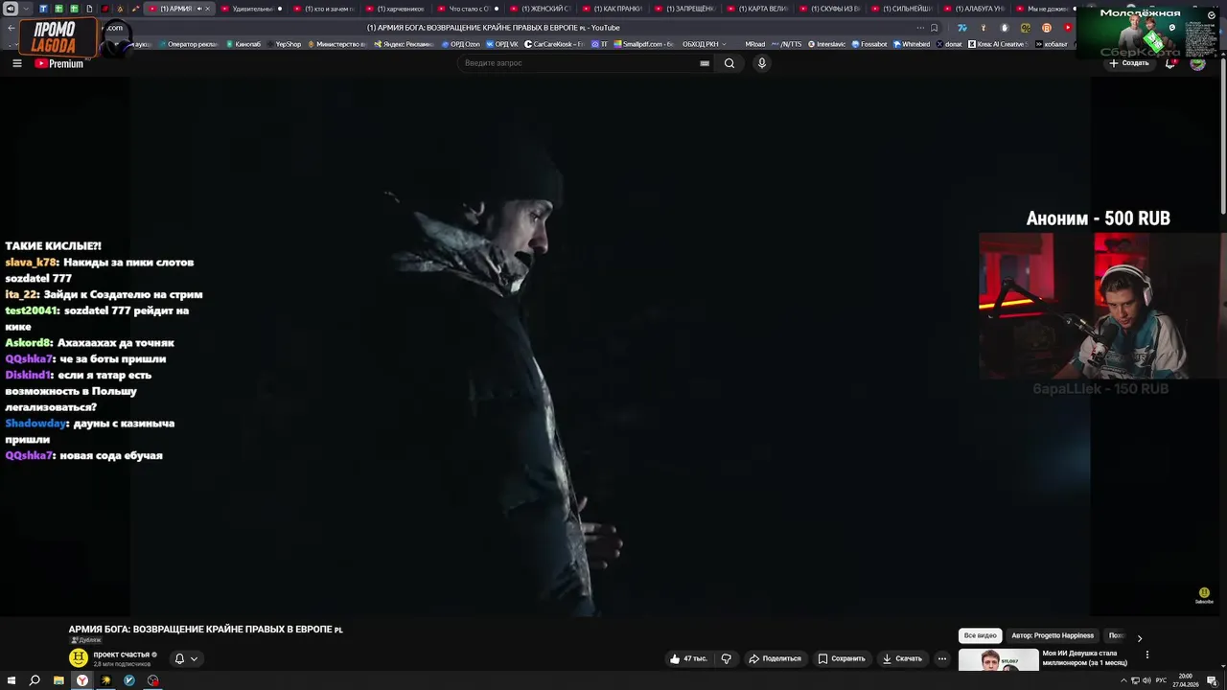Open the YepShop bookmark
This screenshot has height=690, width=1227.
pos(284,44)
